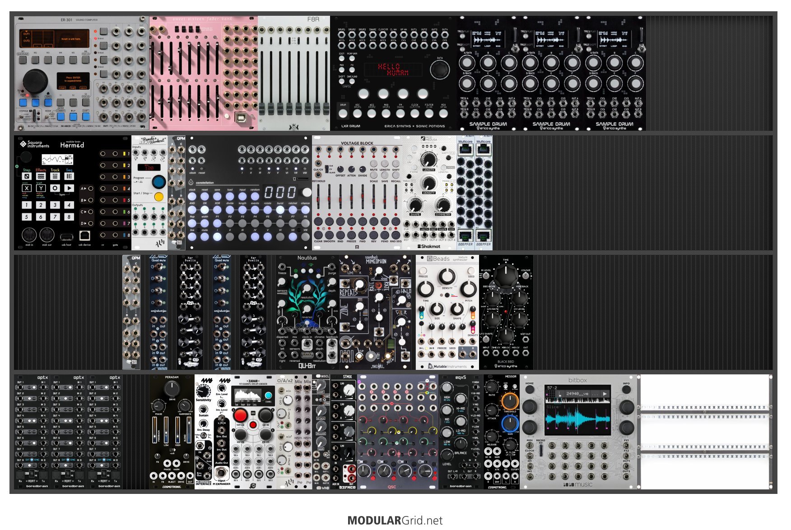The width and height of the screenshot is (791, 530).
Task: Click the bitbox HOME button
Action: coord(530,389)
